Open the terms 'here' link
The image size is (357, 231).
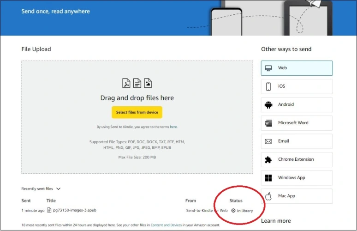click(173, 127)
